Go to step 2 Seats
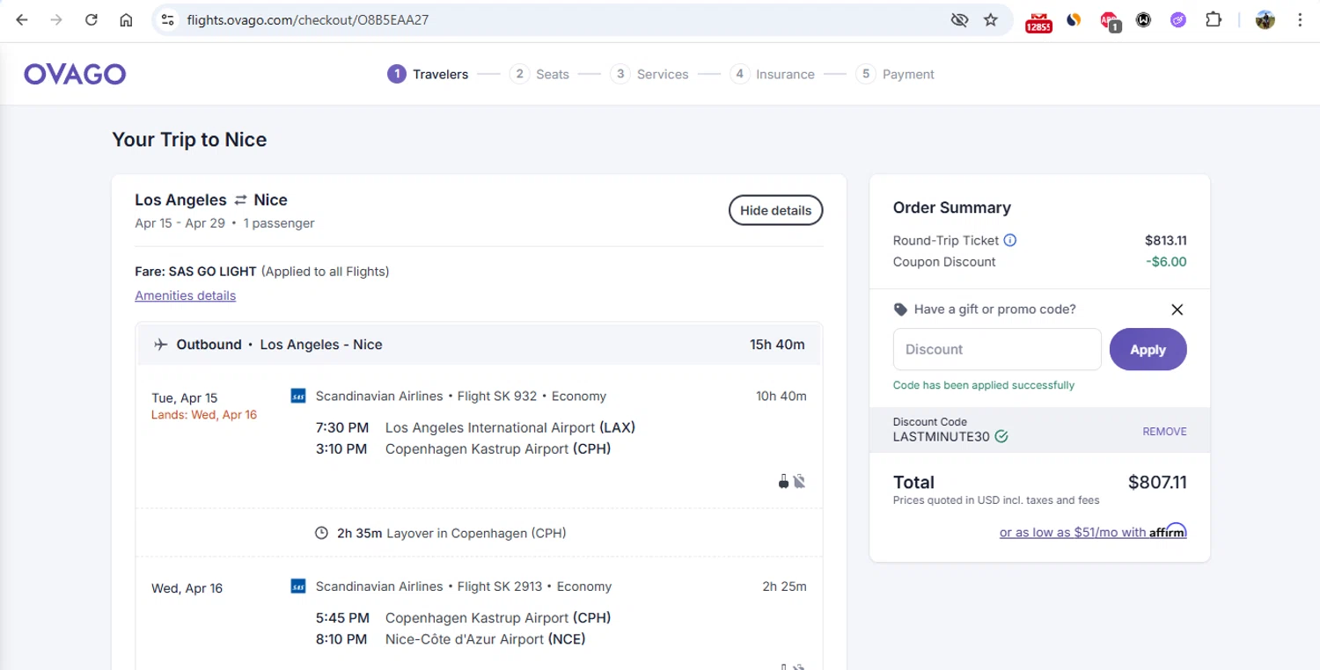 (539, 74)
